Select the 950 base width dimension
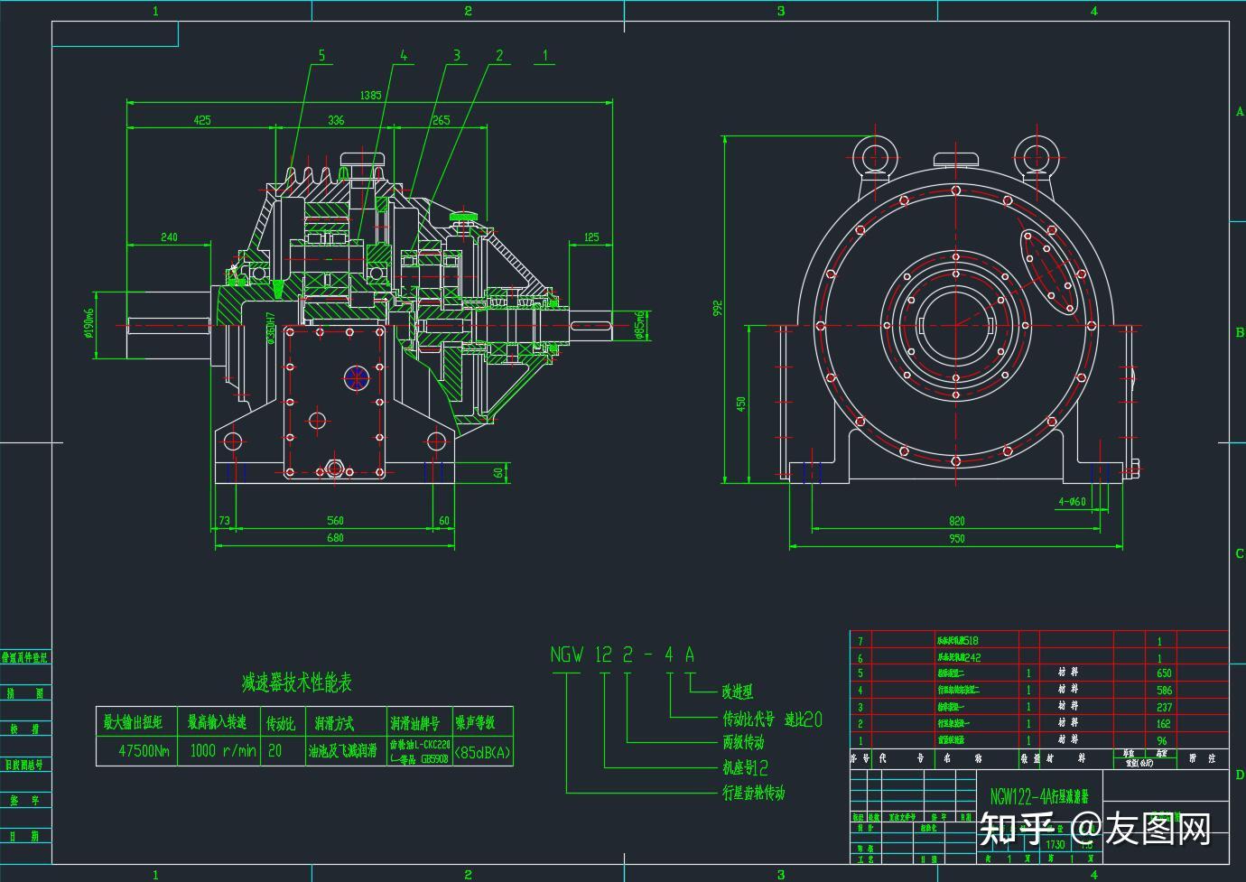The height and width of the screenshot is (882, 1246). (x=957, y=539)
